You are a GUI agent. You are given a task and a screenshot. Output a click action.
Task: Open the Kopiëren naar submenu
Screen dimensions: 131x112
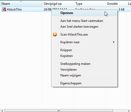tap(84, 42)
